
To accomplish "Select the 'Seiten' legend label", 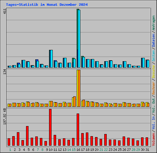I will tap(154, 56).
